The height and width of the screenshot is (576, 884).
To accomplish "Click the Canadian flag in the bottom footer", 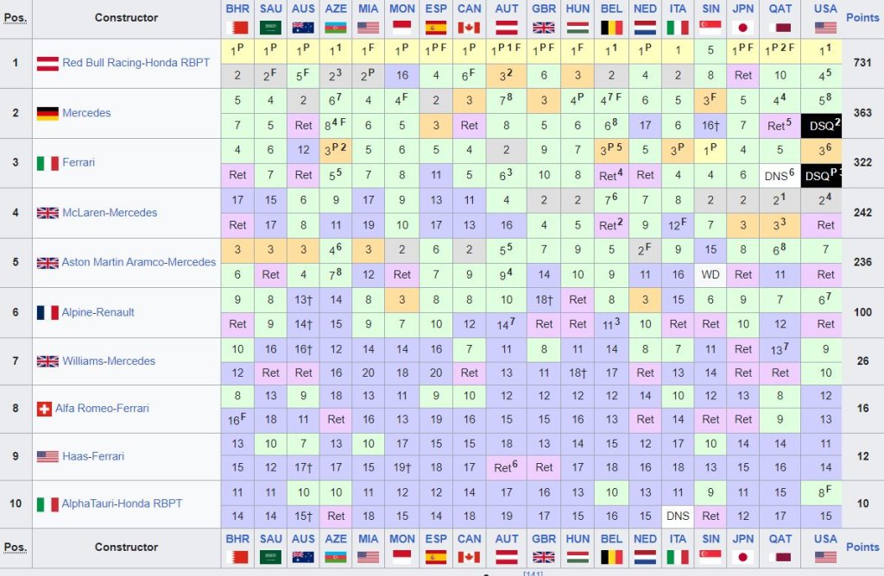I will click(x=469, y=556).
